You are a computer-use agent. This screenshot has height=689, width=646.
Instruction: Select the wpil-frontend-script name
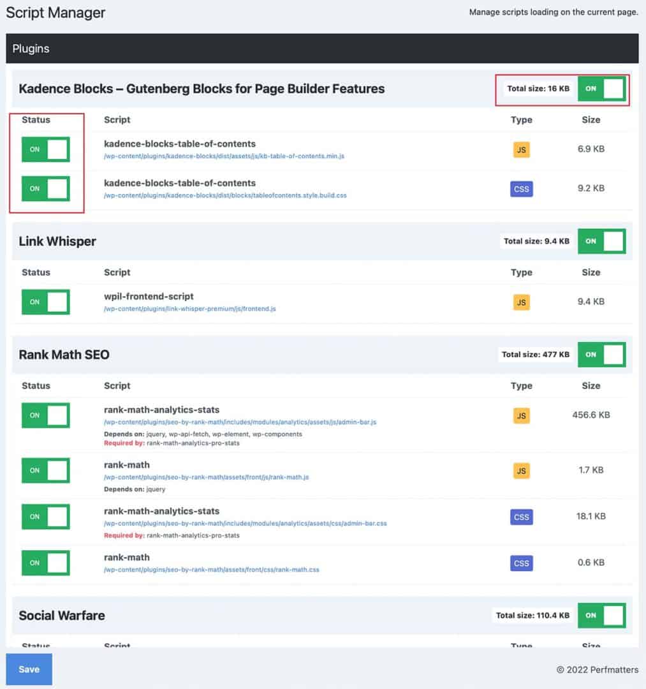tap(149, 297)
